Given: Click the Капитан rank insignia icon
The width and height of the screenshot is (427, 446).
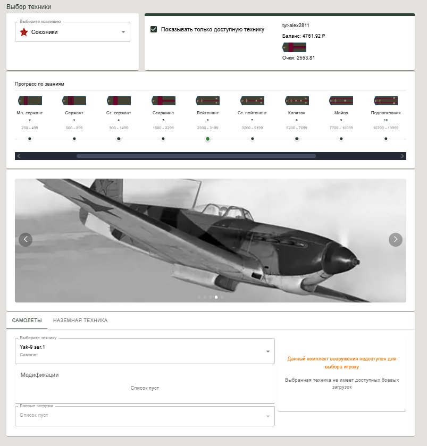Looking at the screenshot, I should pyautogui.click(x=297, y=100).
